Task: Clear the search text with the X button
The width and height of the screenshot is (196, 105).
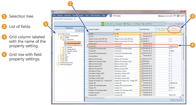Action: [76, 31]
